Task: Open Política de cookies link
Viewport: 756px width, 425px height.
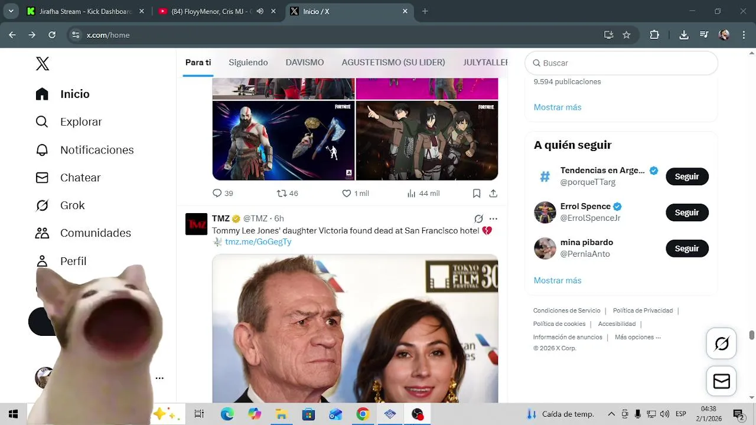Action: 559,324
